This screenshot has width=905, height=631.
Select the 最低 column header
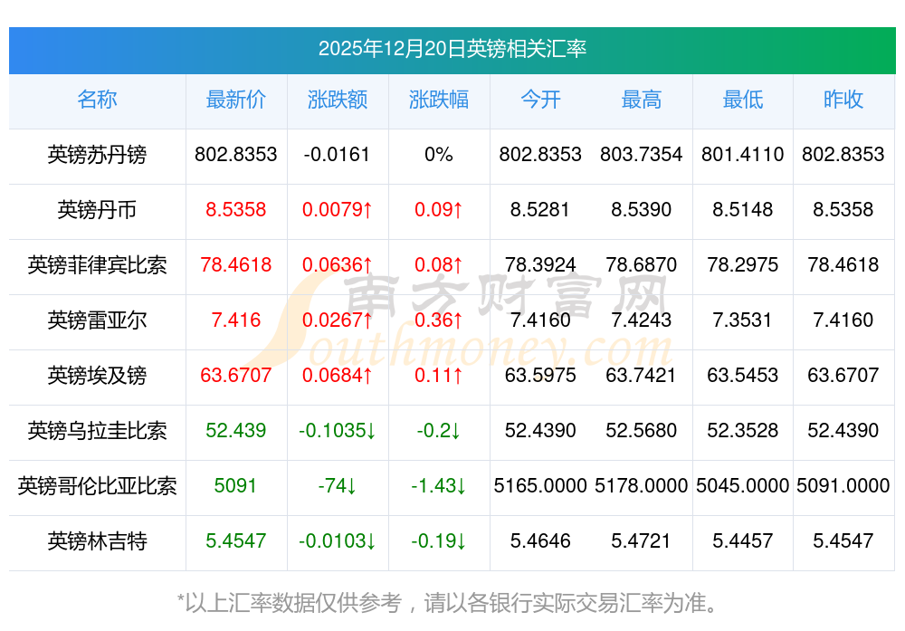(743, 100)
